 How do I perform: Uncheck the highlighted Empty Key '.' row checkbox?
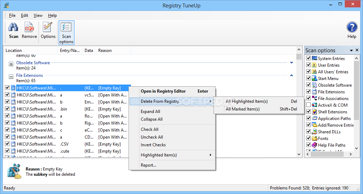(x=7, y=88)
